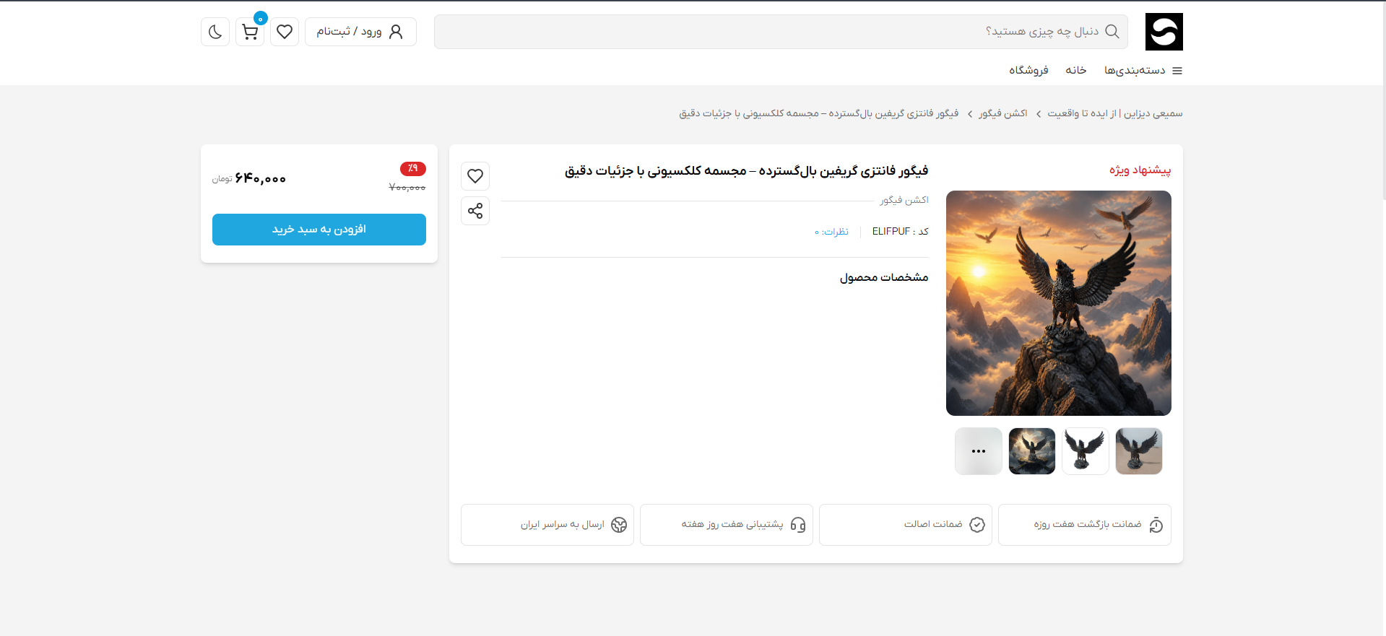This screenshot has height=636, width=1386.
Task: Click ارسال به سراسر ایران box
Action: click(547, 525)
